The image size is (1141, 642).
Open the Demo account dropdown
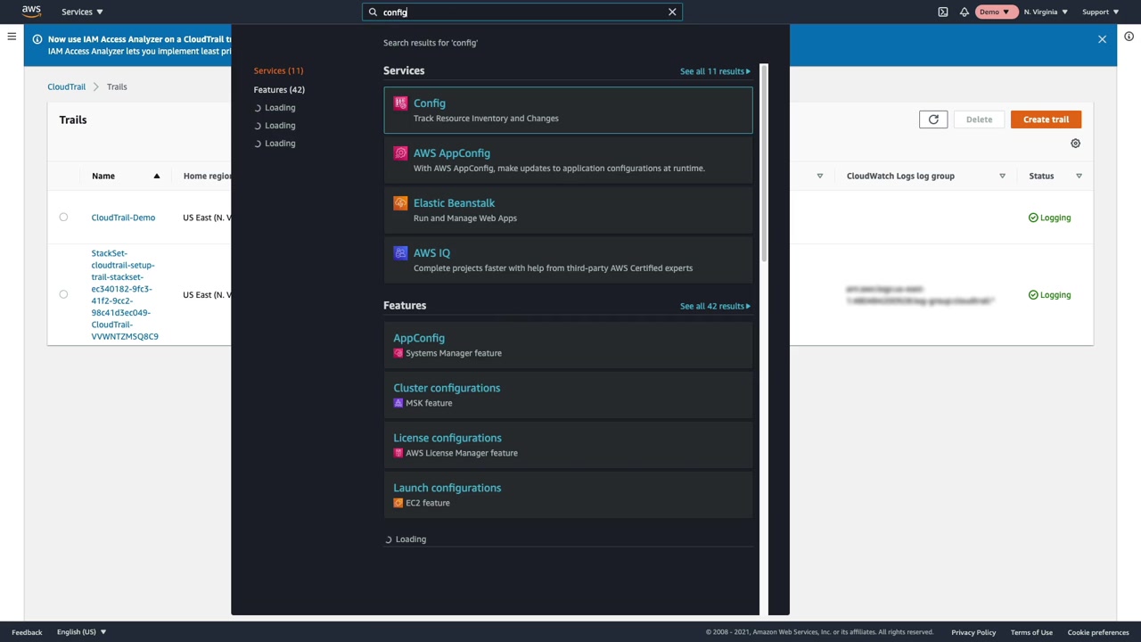994,12
